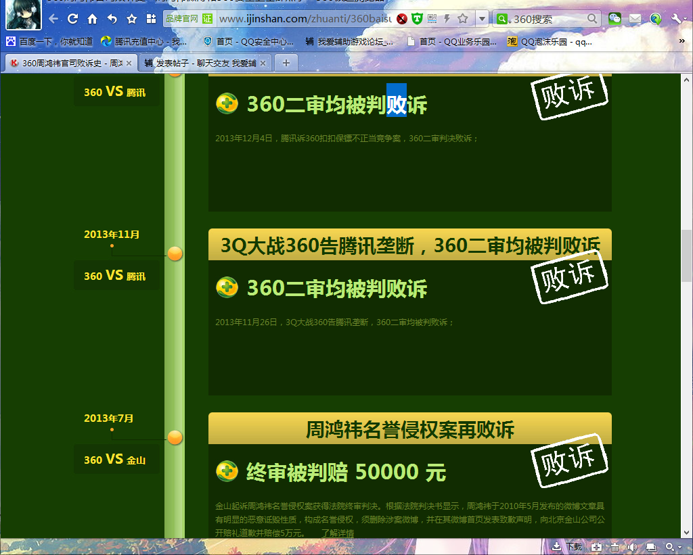The height and width of the screenshot is (555, 693).
Task: Expand the zoom level dropdown arrow
Action: click(x=679, y=547)
